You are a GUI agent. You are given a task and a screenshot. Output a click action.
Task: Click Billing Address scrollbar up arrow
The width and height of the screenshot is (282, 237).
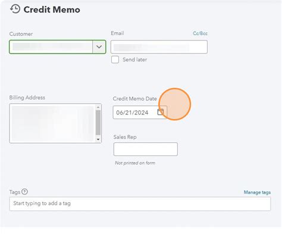click(x=98, y=107)
